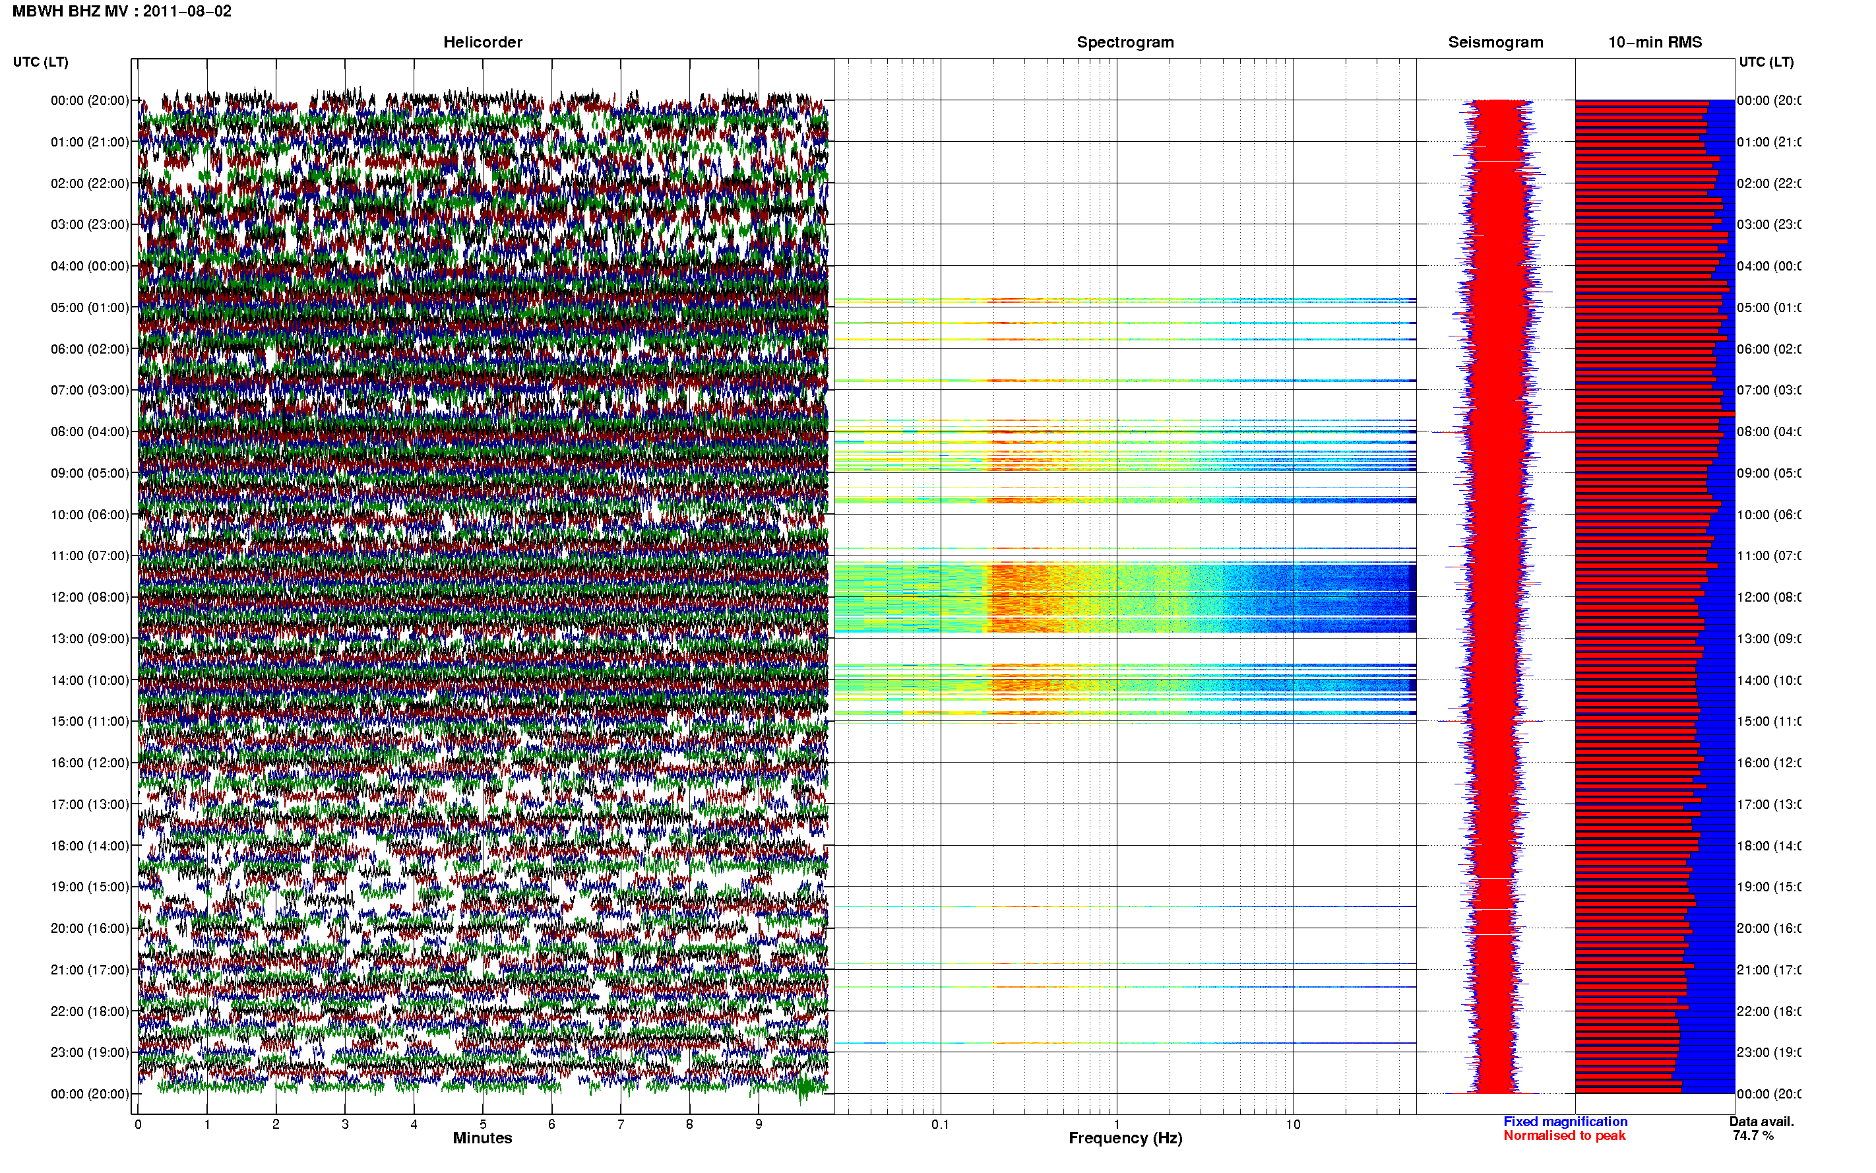Click the Data avail. label
Image resolution: width=1876 pixels, height=1173 pixels.
point(1761,1122)
